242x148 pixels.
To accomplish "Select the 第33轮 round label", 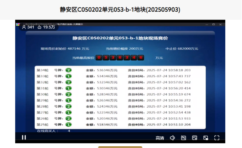I will click(42, 76).
